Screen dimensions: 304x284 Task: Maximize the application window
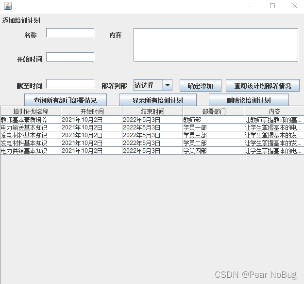tap(272, 6)
